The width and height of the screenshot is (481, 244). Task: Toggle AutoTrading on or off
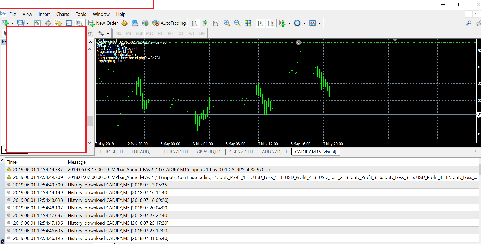tap(169, 23)
